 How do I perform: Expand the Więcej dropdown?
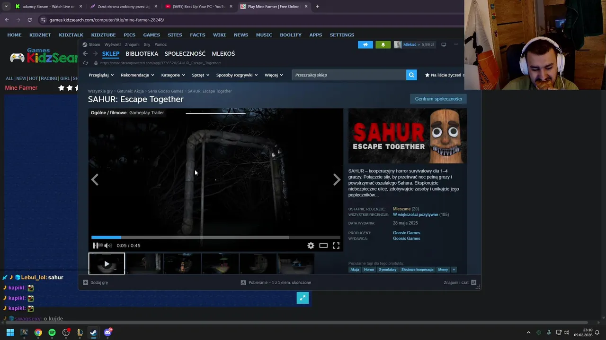tap(274, 75)
